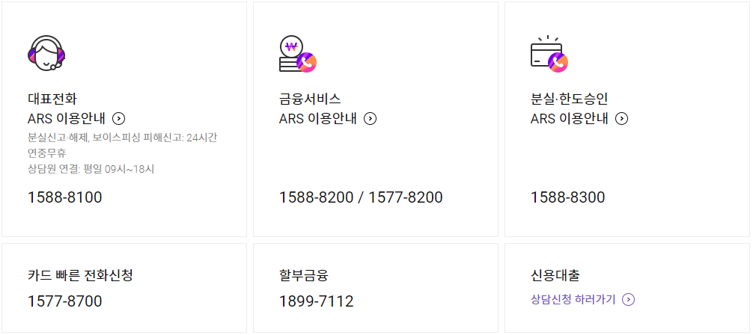Follow the 상담신청 하러가기 link
753x335 pixels.
pos(573,300)
